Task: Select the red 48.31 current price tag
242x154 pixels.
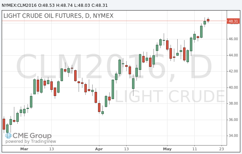Action: click(x=233, y=21)
